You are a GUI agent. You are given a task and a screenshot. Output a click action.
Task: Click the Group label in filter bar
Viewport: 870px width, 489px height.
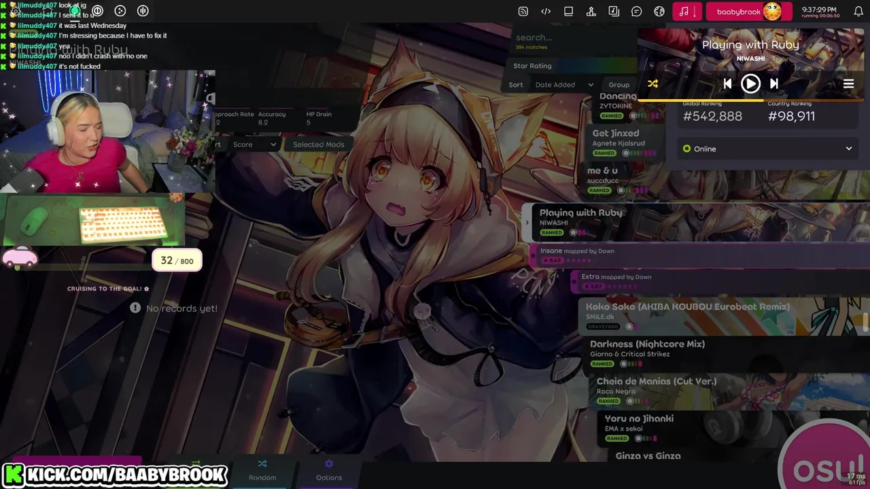point(619,85)
